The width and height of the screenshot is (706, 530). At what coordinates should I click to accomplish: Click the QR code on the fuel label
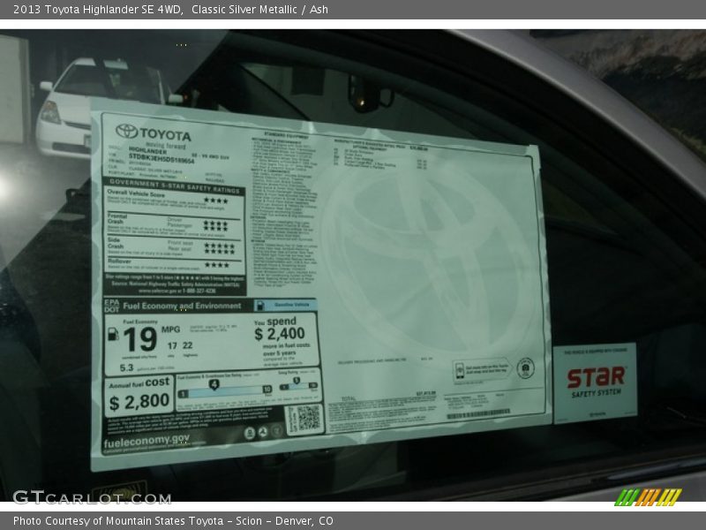pyautogui.click(x=306, y=418)
